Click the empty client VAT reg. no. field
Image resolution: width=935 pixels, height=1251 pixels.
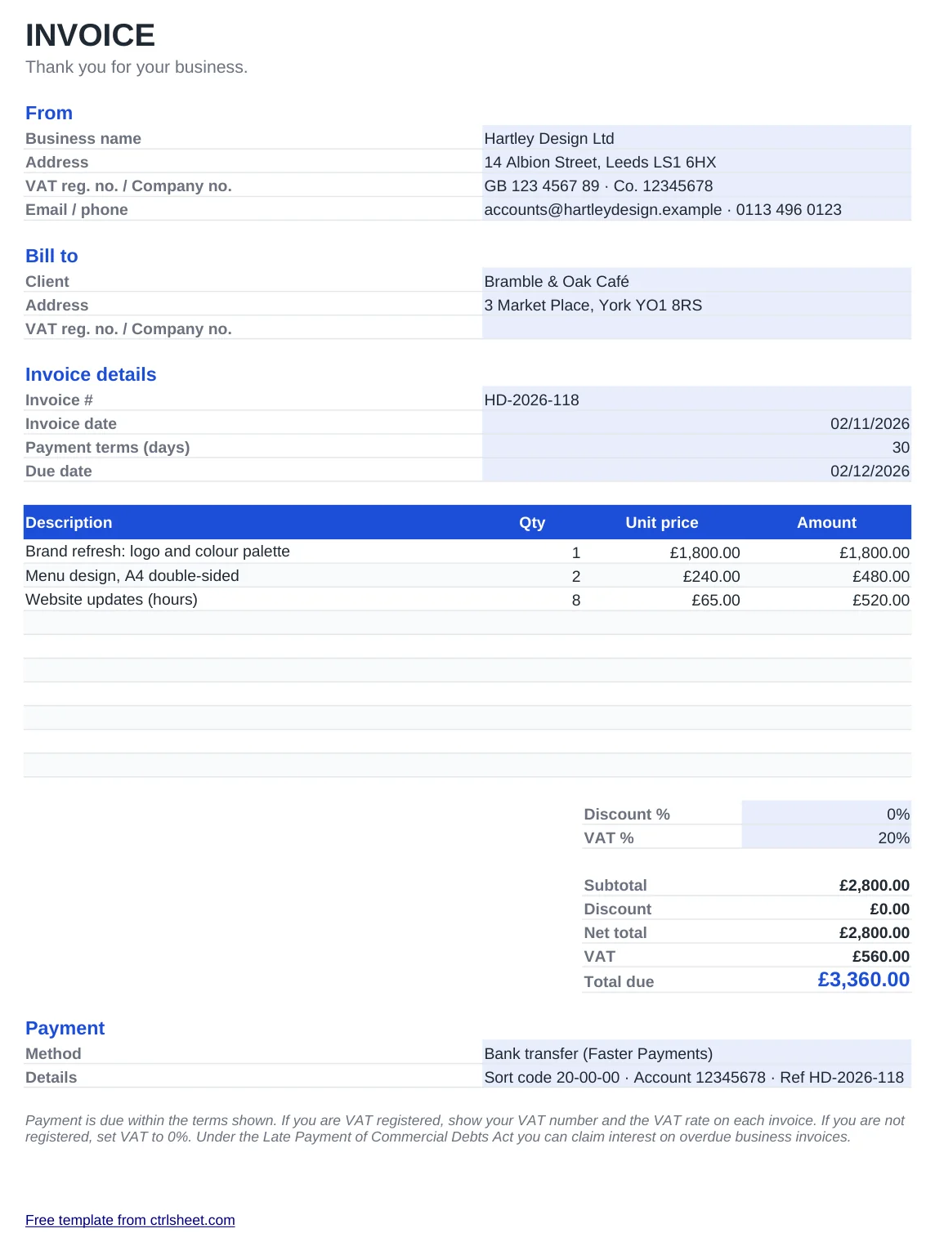click(696, 328)
